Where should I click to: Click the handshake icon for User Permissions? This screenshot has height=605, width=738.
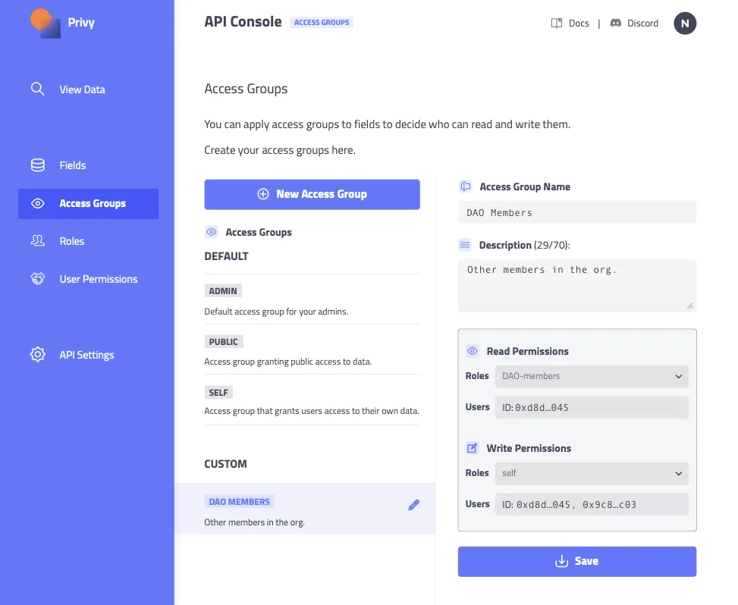37,279
